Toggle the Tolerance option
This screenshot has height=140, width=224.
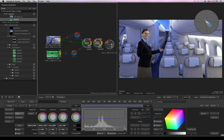click(x=158, y=121)
